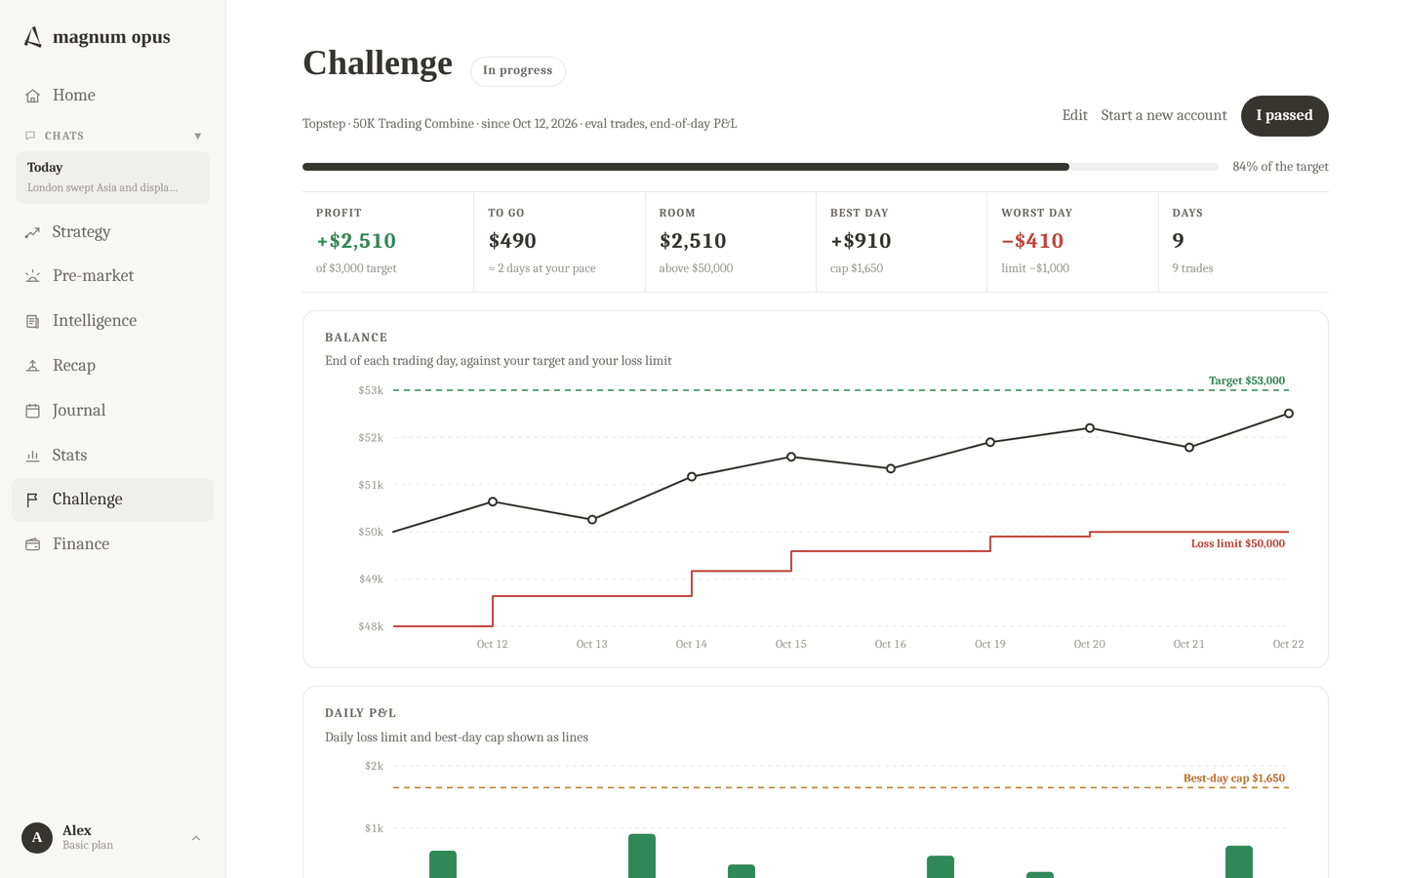Click the Pre-market sunrise icon
Image resolution: width=1405 pixels, height=878 pixels.
click(32, 276)
